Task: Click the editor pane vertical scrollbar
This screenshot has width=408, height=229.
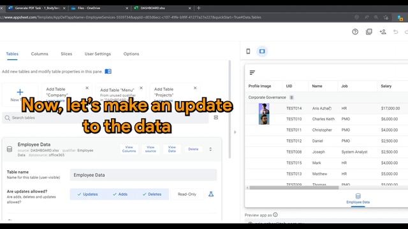Action: point(229,109)
